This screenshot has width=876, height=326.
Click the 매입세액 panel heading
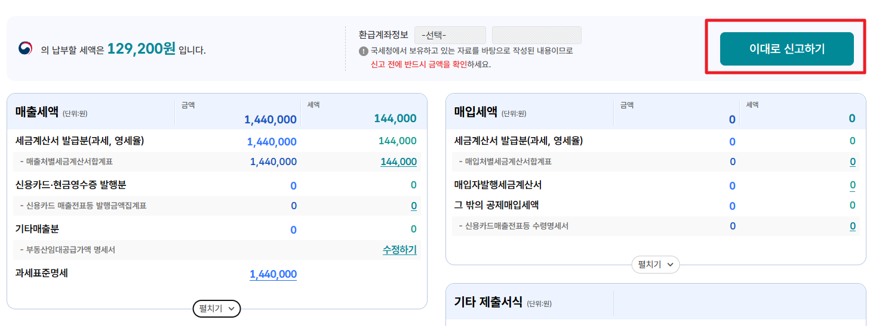tap(476, 111)
